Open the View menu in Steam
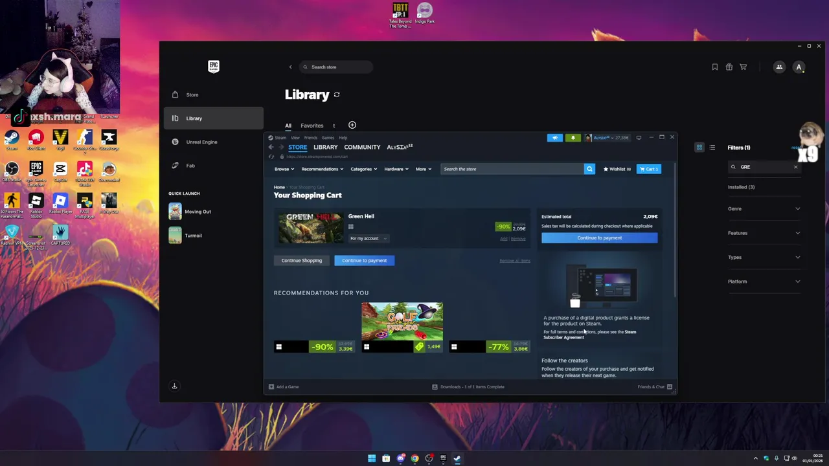Image resolution: width=829 pixels, height=466 pixels. tap(295, 138)
